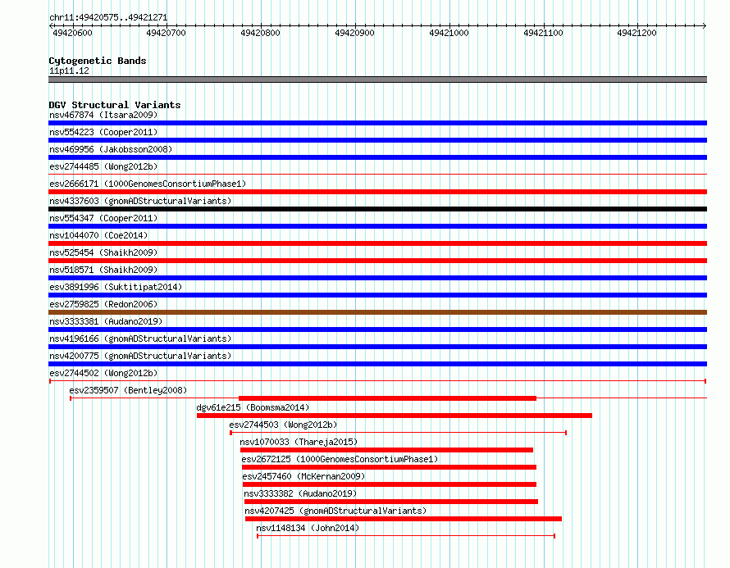Screen dimensions: 730x568
Task: Select nsv3333382 (Audano2019) label
Action: click(300, 493)
